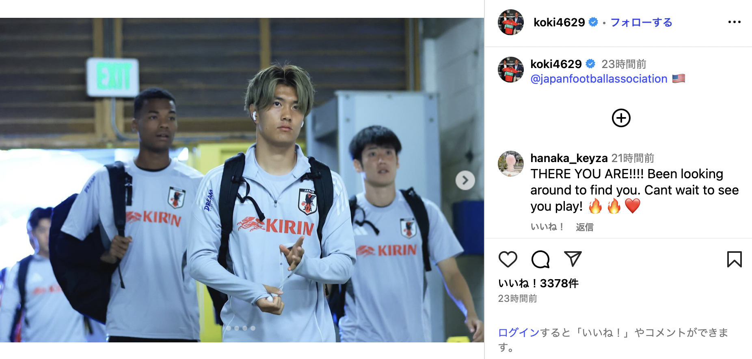Like the post with heart icon

508,259
